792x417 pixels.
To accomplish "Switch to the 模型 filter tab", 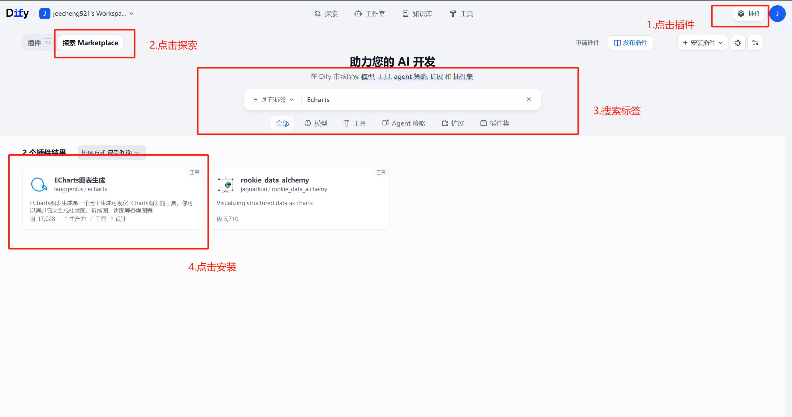I will coord(316,123).
